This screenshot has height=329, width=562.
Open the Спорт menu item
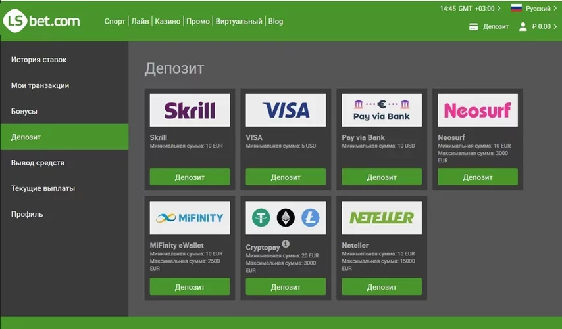[115, 21]
